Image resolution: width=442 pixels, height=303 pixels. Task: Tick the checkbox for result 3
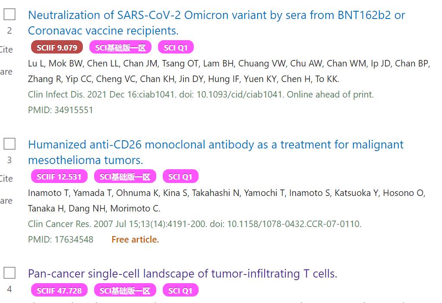click(9, 143)
